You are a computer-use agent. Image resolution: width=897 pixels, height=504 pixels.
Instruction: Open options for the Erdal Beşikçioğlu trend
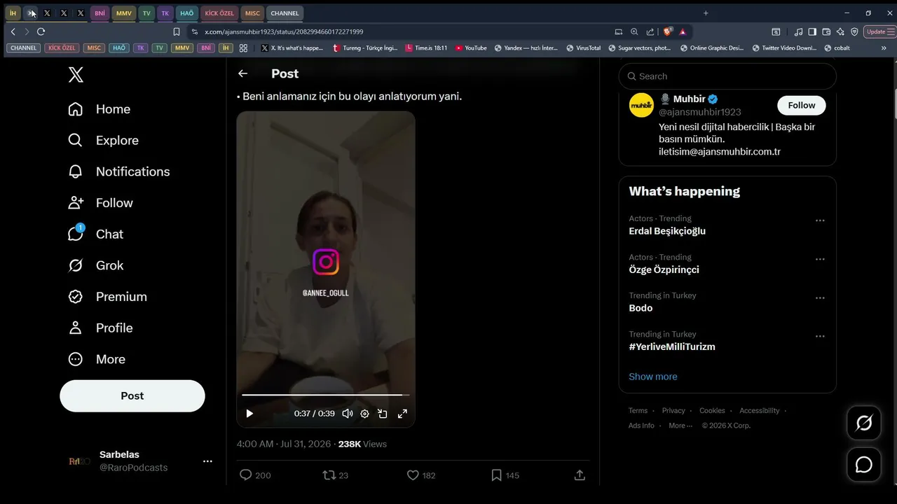coord(820,220)
